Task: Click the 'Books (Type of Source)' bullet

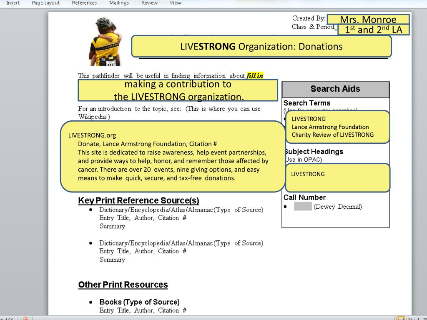Action: coord(139,302)
